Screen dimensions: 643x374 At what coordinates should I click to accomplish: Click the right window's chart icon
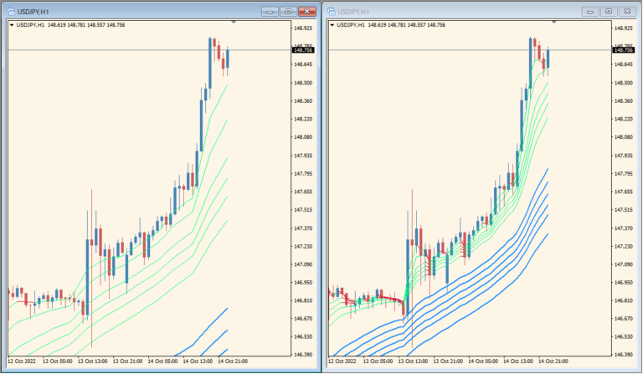(331, 11)
